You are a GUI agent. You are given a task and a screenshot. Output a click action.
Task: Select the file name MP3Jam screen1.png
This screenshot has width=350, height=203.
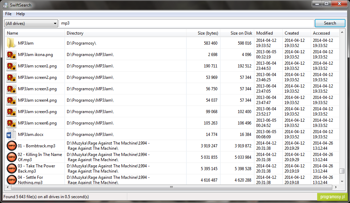(37, 66)
